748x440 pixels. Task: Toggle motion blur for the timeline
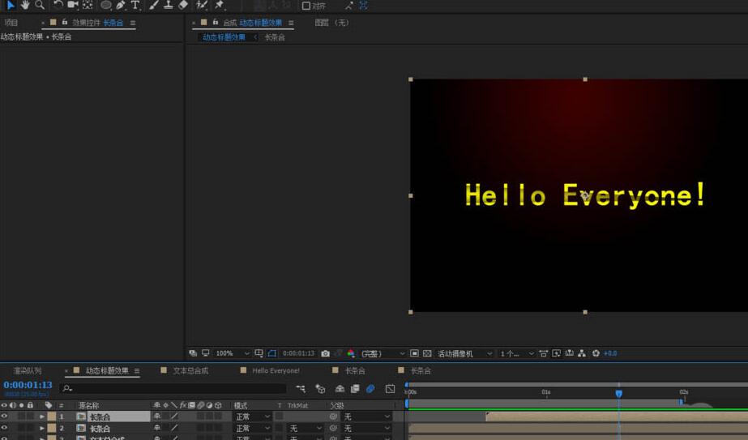point(370,389)
